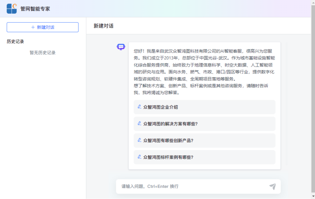Click the 历史记录 heading

[15, 42]
